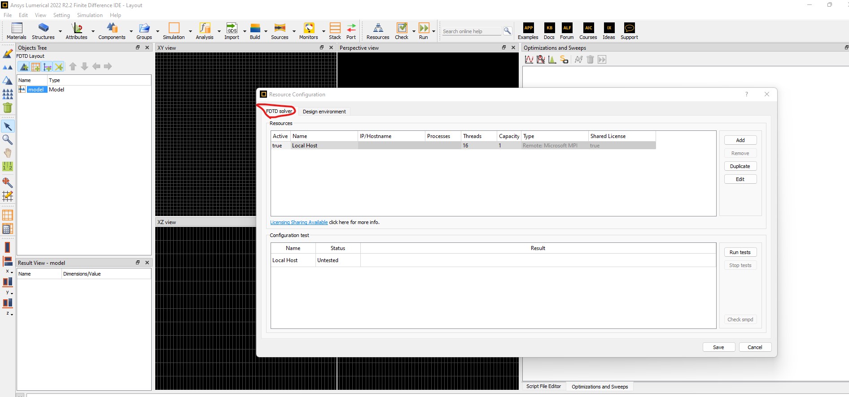
Task: Click the Run tests button
Action: point(740,252)
